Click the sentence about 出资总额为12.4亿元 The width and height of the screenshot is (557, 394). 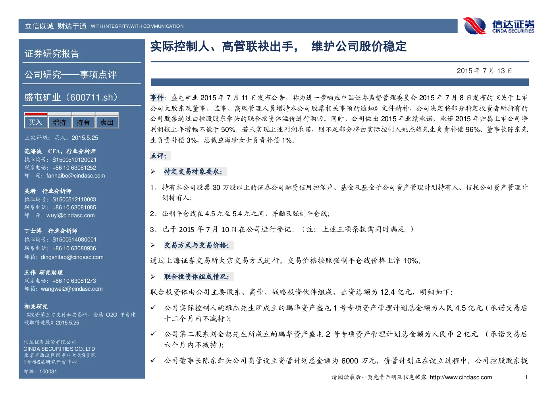(x=301, y=292)
